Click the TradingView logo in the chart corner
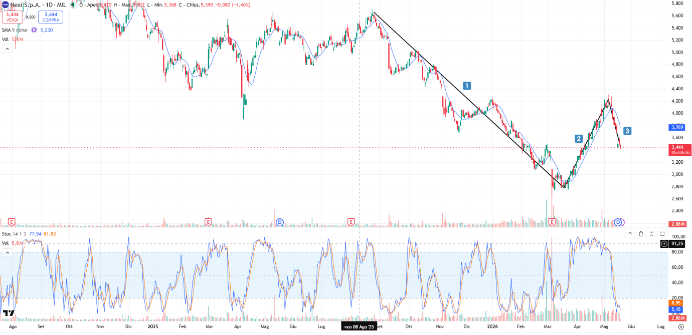Screen dimensions: 692x335 pyautogui.click(x=9, y=314)
